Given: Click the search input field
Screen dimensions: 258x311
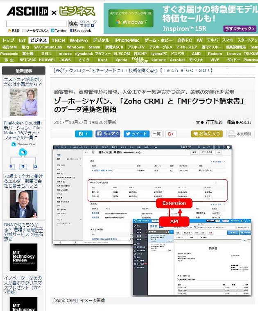Looking at the screenshot, I should click(36, 24).
